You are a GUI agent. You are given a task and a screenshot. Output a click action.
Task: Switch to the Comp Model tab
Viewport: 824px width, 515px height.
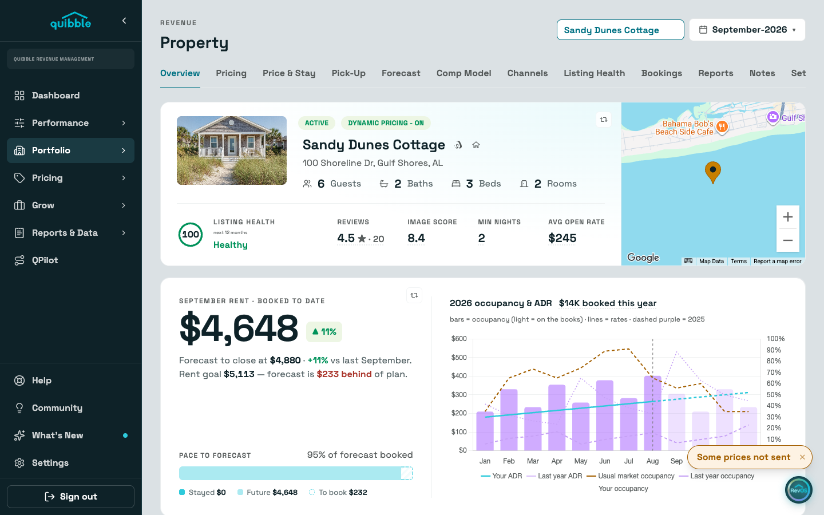pos(464,73)
